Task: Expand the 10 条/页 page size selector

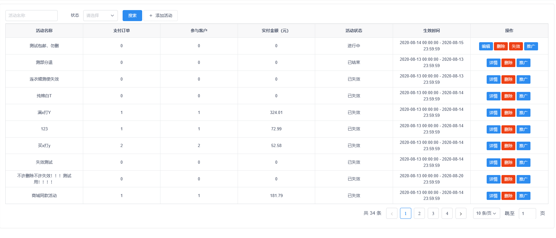Action: click(486, 213)
